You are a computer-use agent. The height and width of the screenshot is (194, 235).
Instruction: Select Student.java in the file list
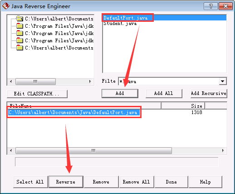click(120, 24)
